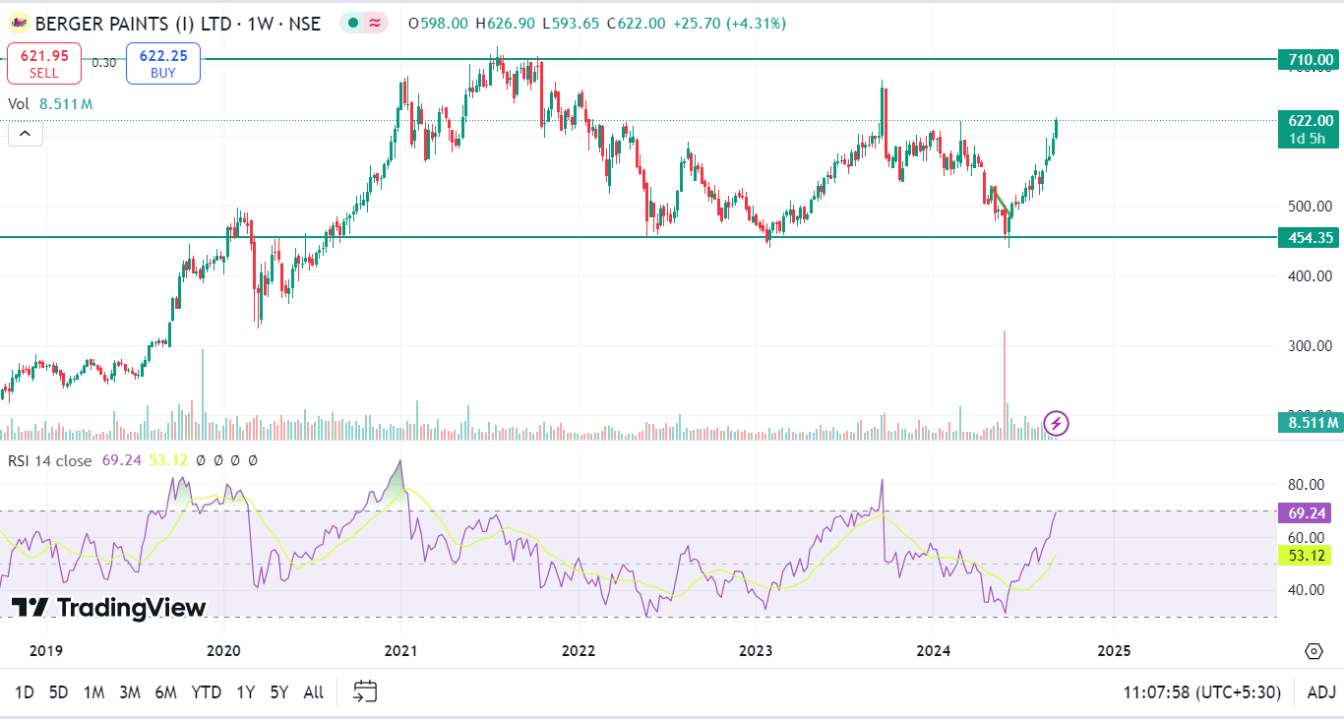Click the 622.00 current price label

coord(1311,121)
